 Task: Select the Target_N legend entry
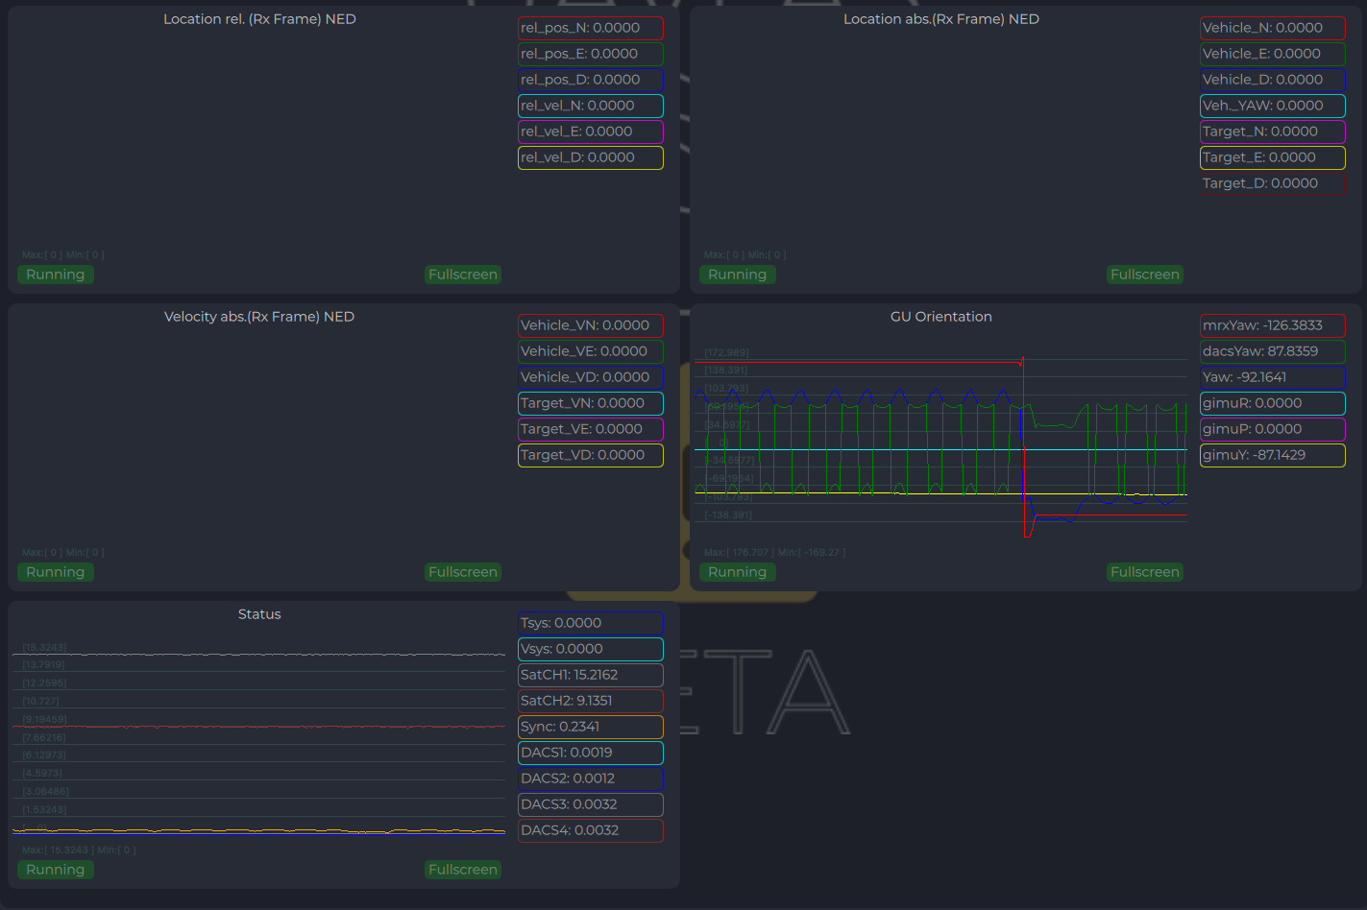1273,132
